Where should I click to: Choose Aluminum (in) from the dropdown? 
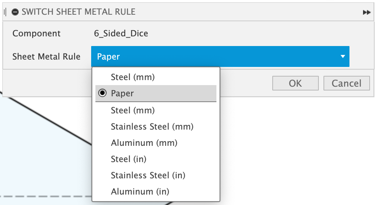click(x=140, y=191)
